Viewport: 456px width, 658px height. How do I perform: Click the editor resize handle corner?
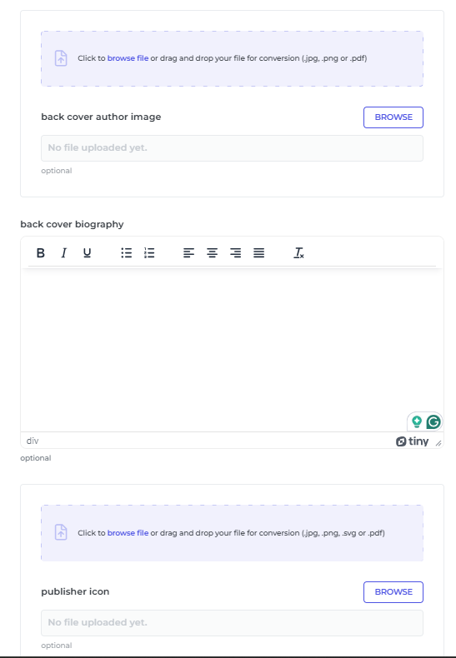point(438,443)
